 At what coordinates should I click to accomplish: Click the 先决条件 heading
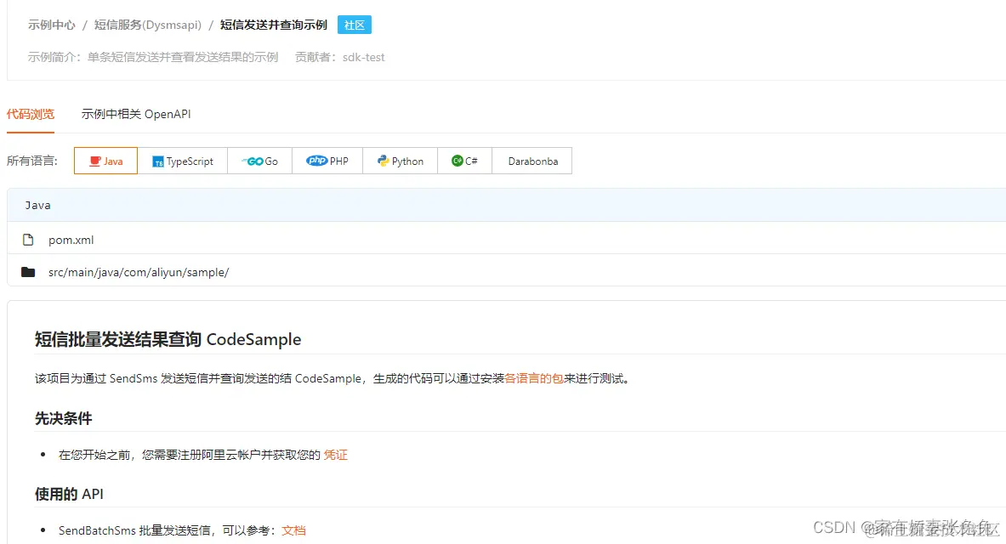coord(64,419)
